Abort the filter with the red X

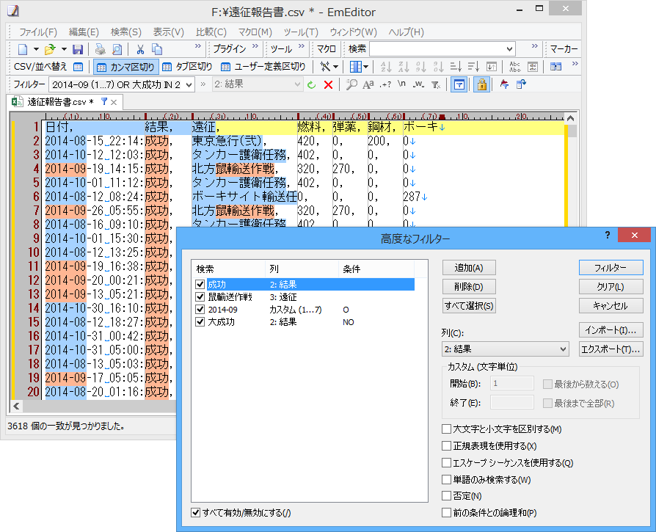pos(329,85)
